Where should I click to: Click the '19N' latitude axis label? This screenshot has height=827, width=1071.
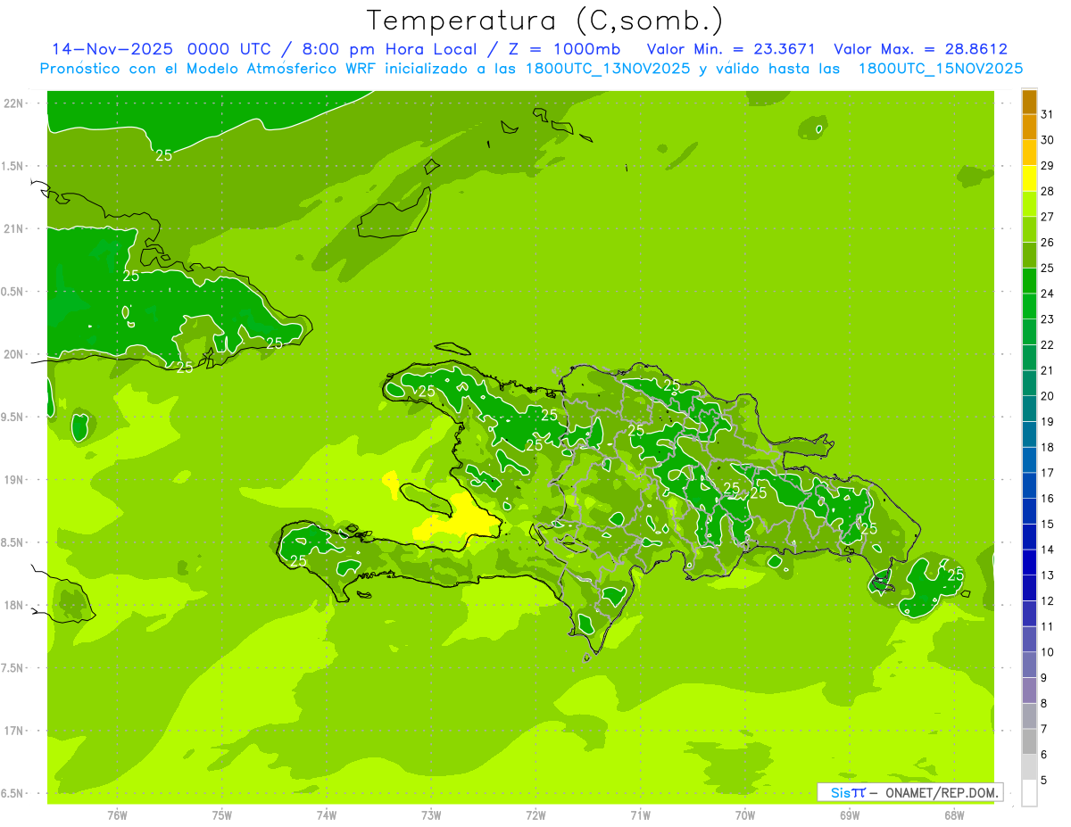(14, 480)
